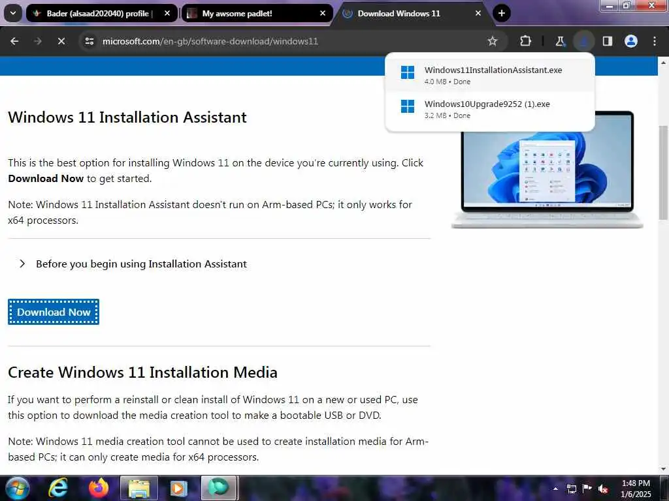Stop loading the page

61,41
